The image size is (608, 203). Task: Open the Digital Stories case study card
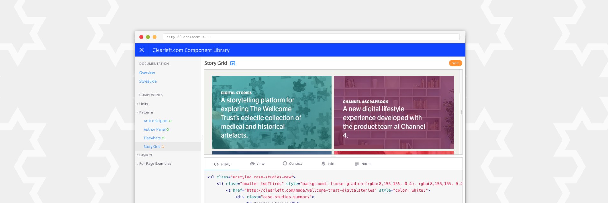pos(272,112)
